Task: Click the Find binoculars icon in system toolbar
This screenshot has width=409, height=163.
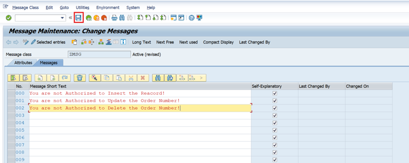Action: pyautogui.click(x=122, y=18)
